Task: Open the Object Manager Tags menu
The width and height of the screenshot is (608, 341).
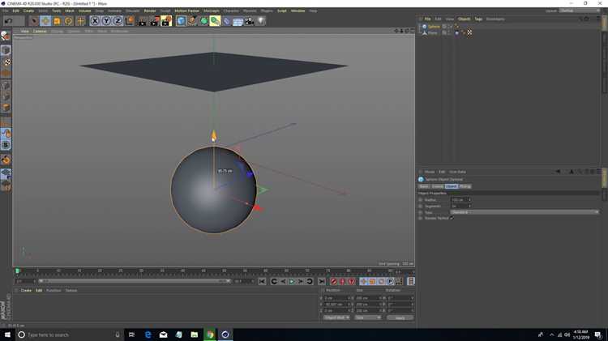Action: pos(478,19)
